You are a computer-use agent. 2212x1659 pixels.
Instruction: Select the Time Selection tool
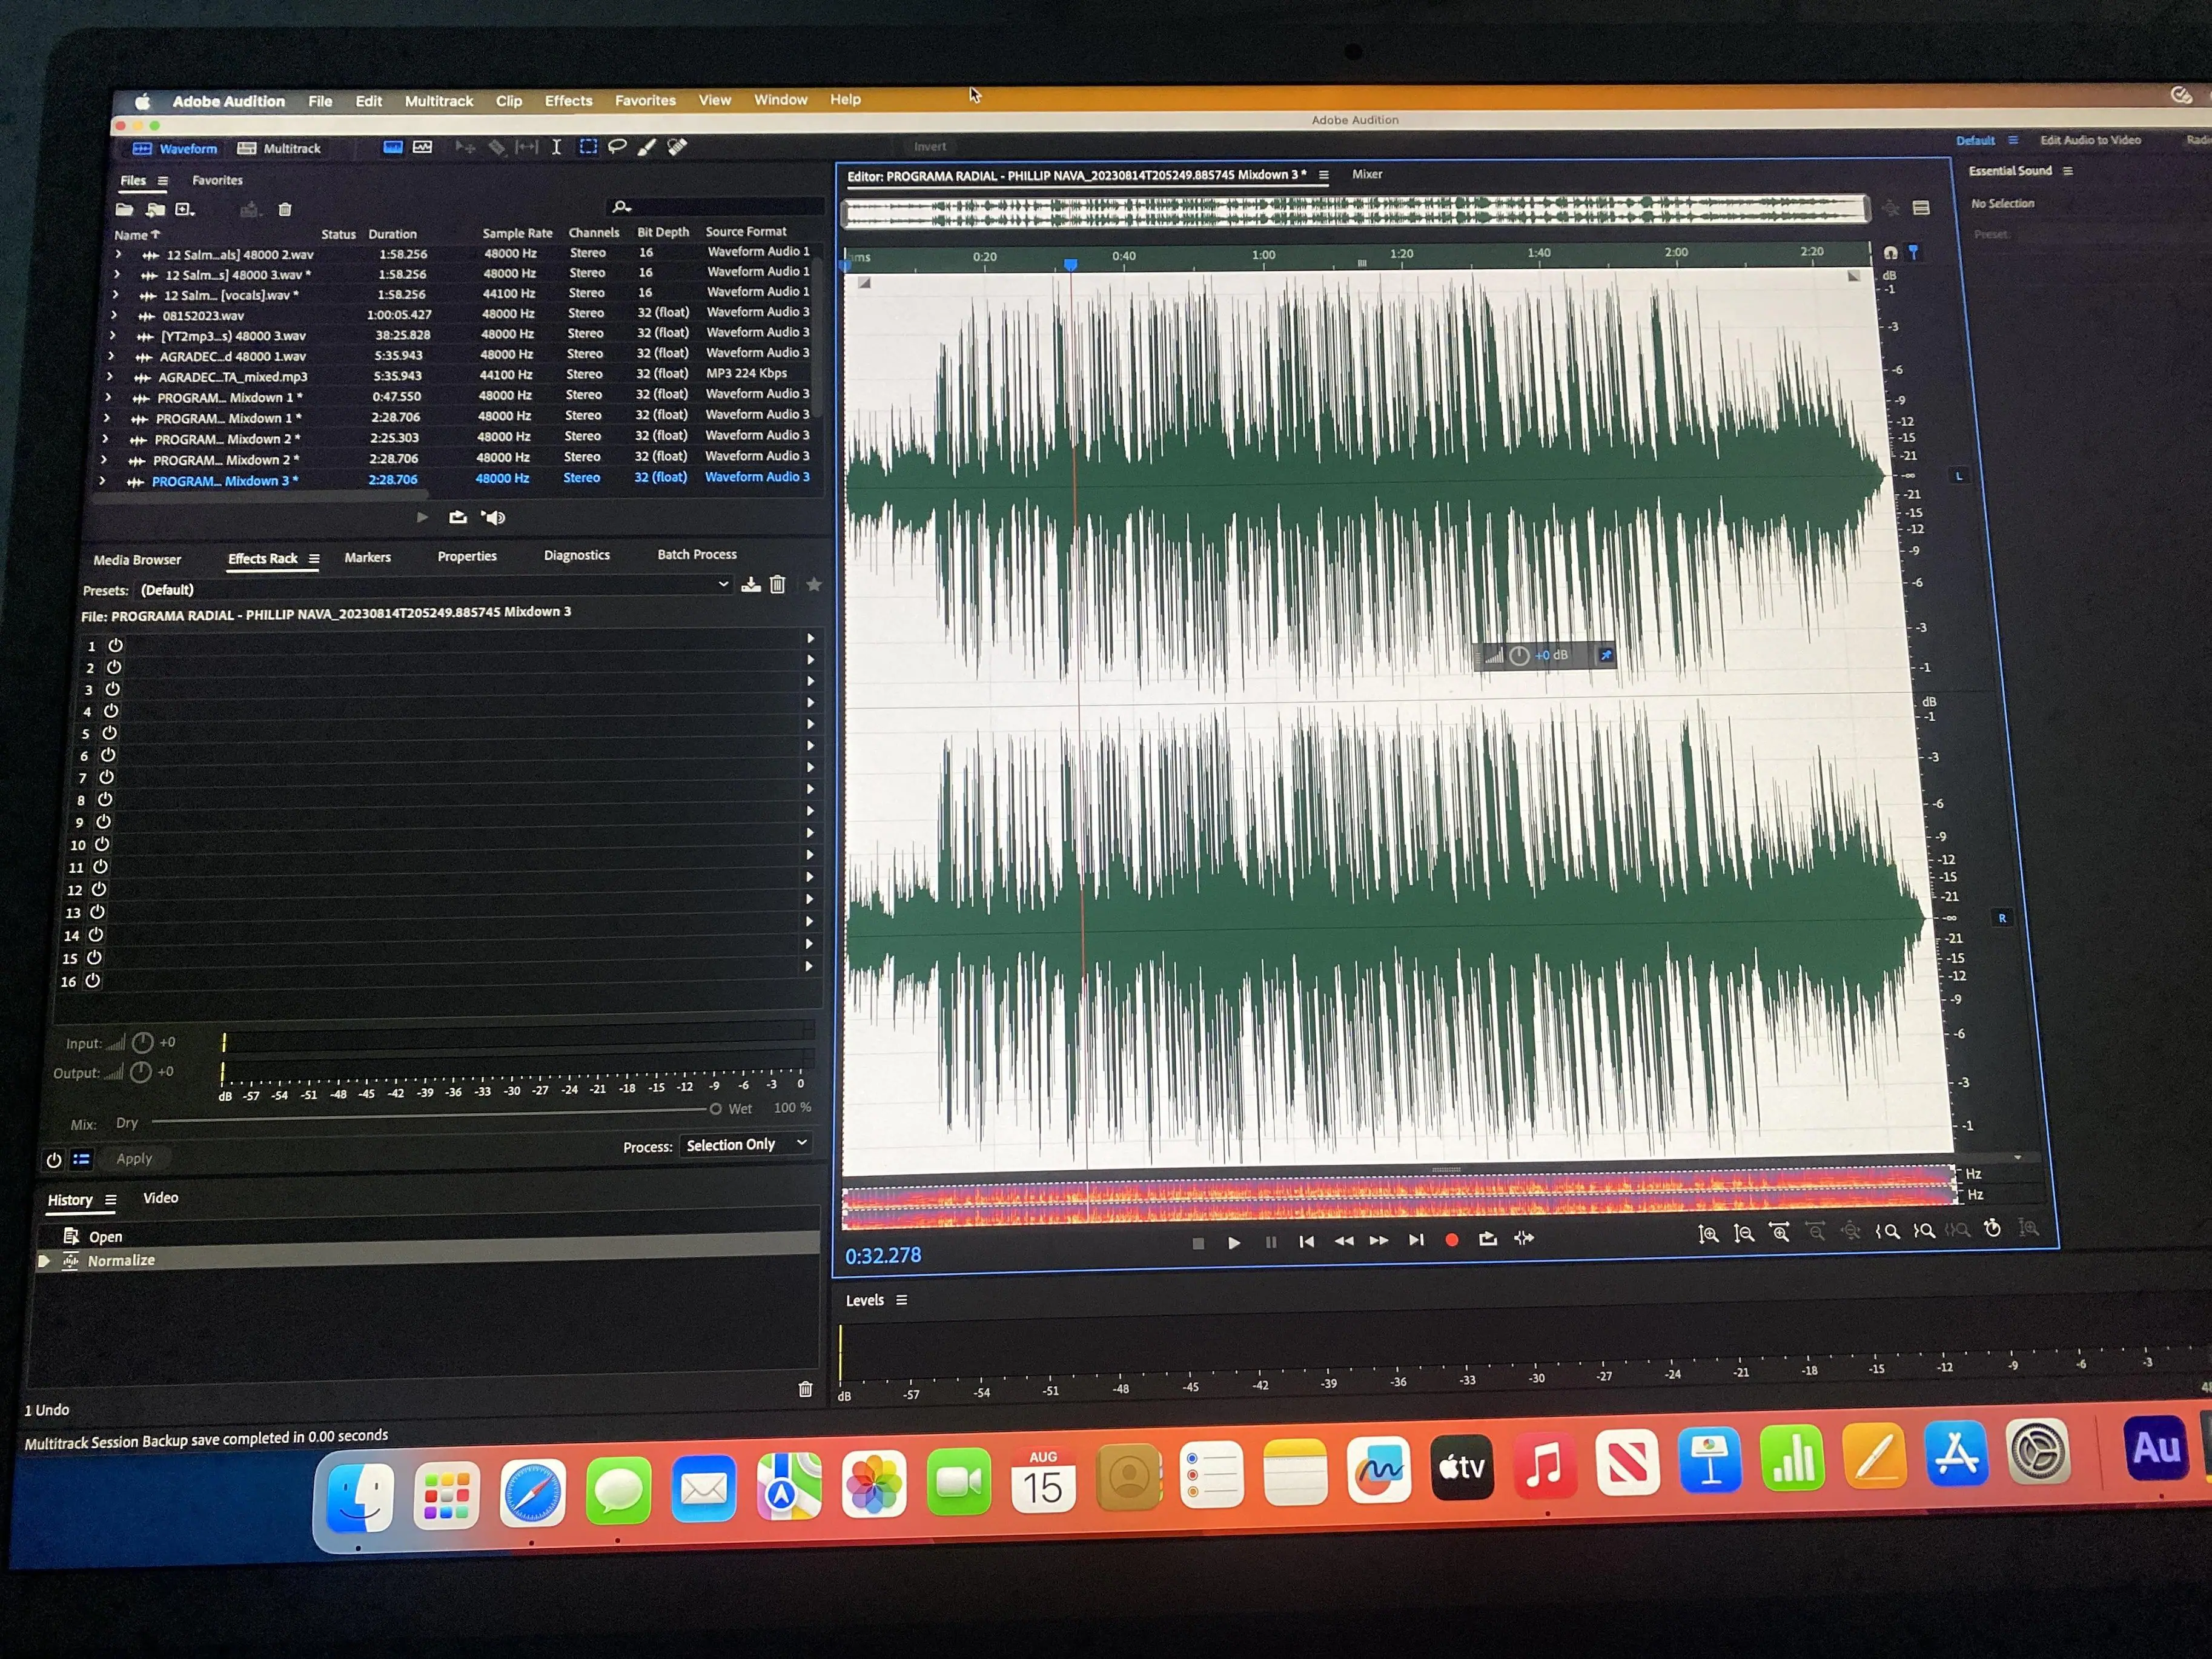pos(557,147)
